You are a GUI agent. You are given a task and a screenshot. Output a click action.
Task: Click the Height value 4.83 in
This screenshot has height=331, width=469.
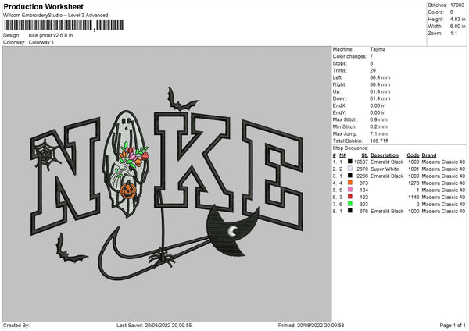[x=457, y=19]
